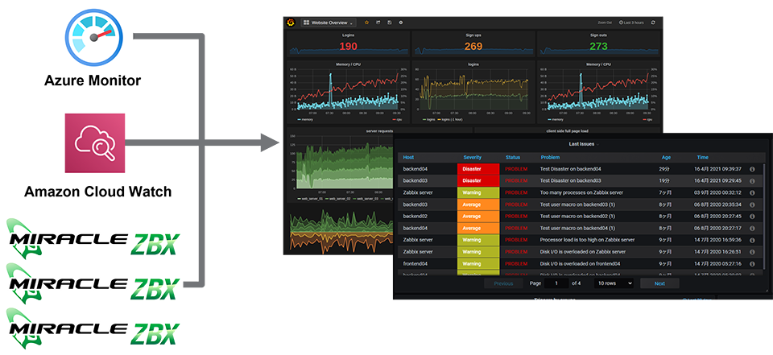
Task: Click the refresh dashboard icon
Action: [653, 23]
